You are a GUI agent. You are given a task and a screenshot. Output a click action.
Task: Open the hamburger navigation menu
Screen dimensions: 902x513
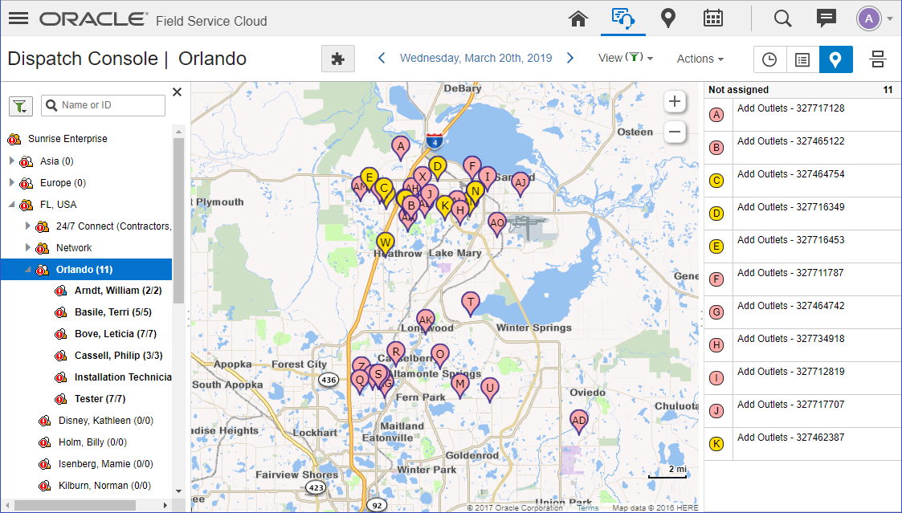pos(18,18)
